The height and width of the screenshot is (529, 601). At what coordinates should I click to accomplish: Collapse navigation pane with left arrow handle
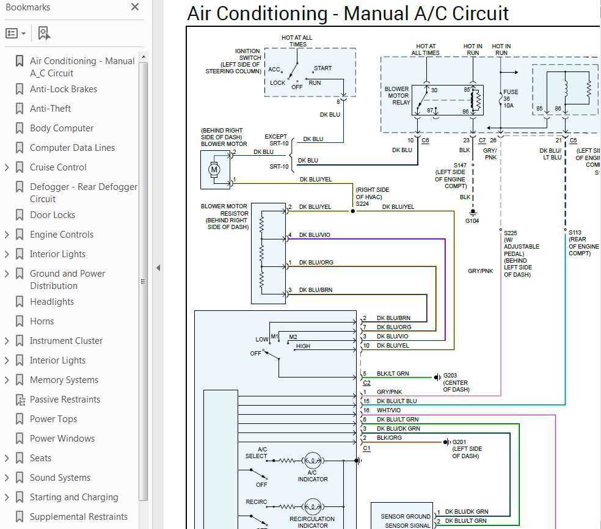click(158, 268)
